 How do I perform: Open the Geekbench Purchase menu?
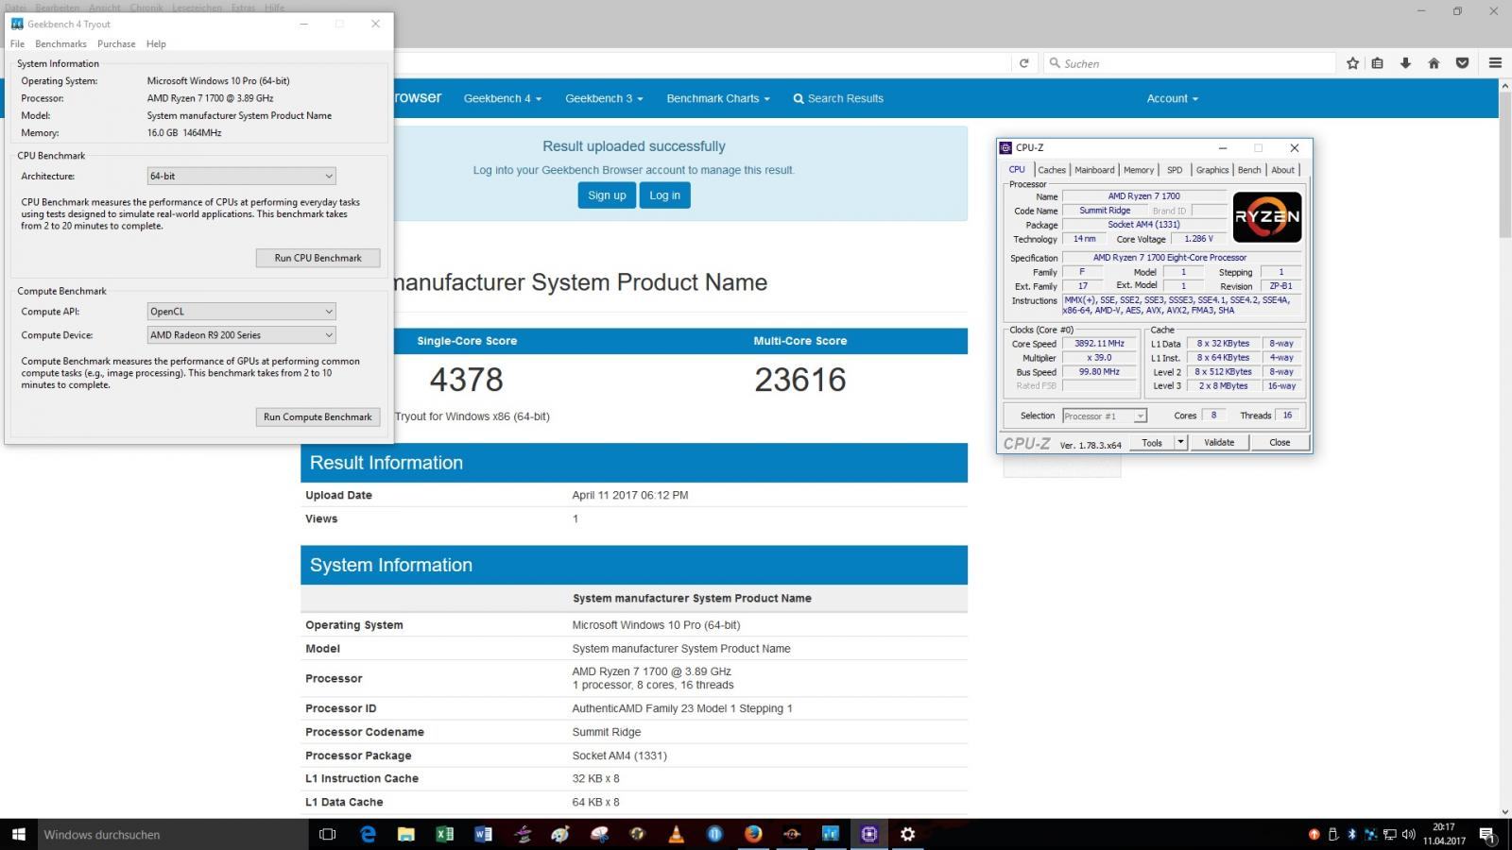coord(116,43)
